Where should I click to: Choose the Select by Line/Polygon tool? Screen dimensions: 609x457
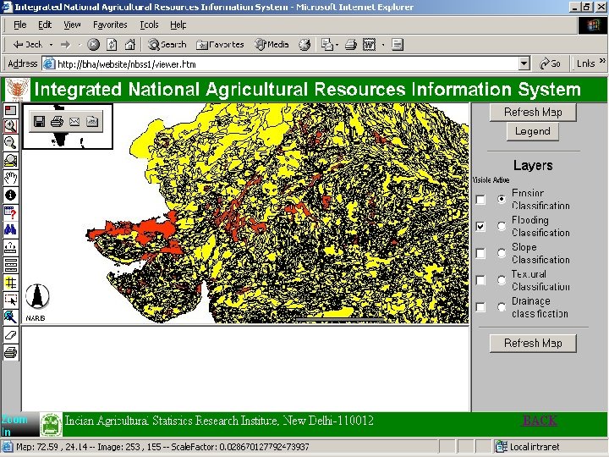pos(10,317)
